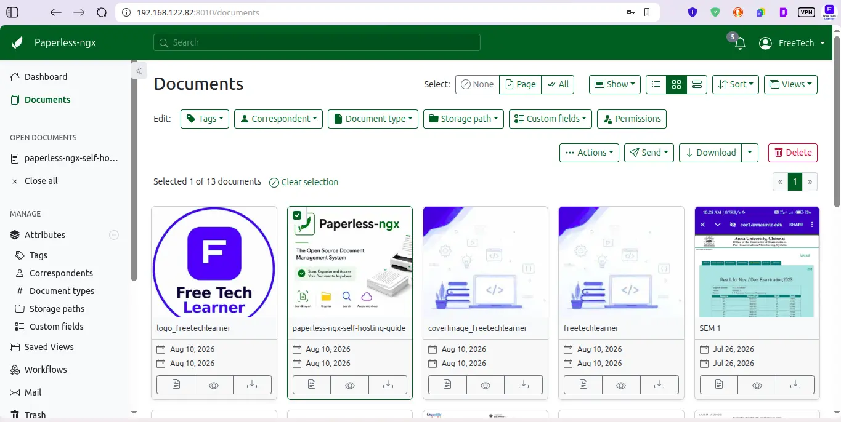
Task: Download SEM 1 using card download icon
Action: pos(795,384)
